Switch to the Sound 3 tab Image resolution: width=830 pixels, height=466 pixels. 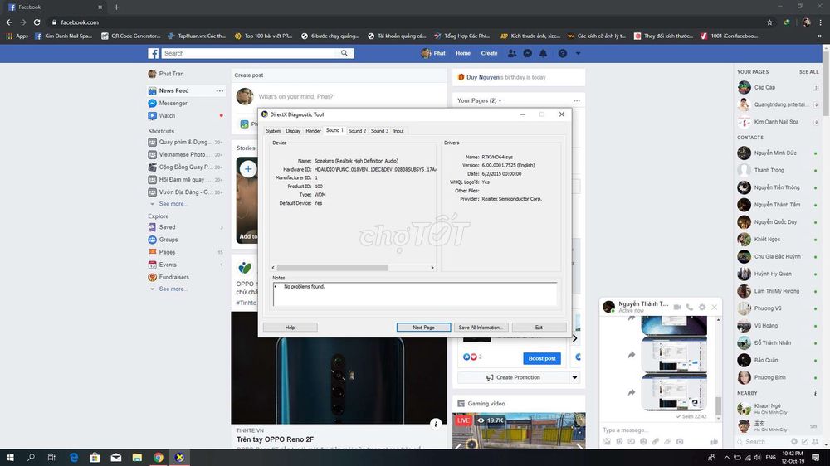379,131
